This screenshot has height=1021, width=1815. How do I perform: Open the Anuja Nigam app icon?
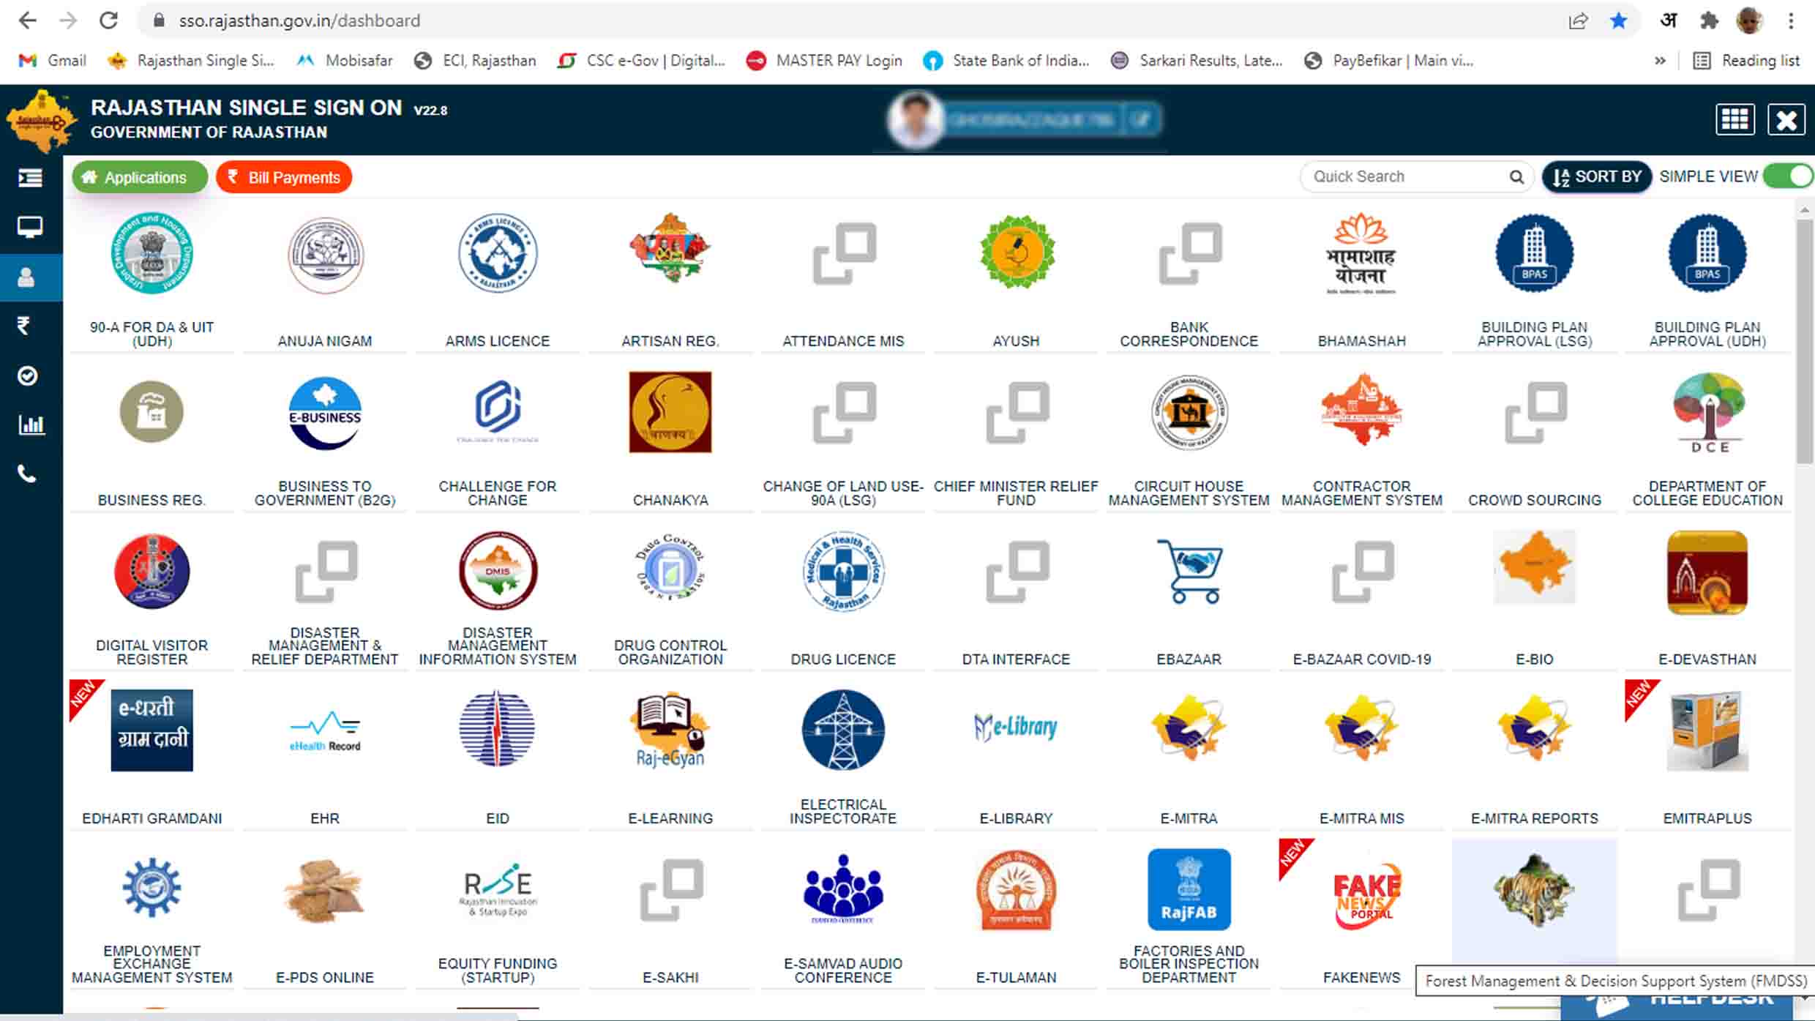[x=325, y=255]
